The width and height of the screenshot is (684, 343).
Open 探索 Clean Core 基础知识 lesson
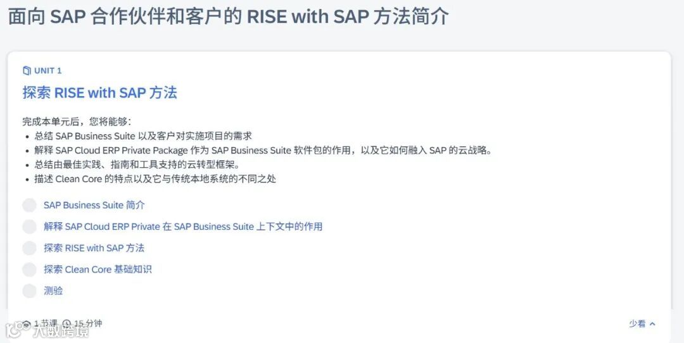(x=98, y=270)
